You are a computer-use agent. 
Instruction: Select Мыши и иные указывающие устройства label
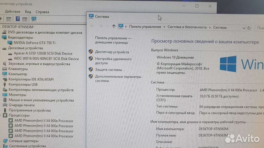41,100
